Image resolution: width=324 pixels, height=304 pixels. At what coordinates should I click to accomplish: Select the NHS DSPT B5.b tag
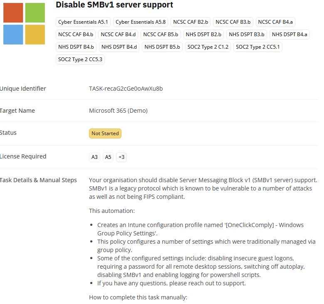coord(162,47)
